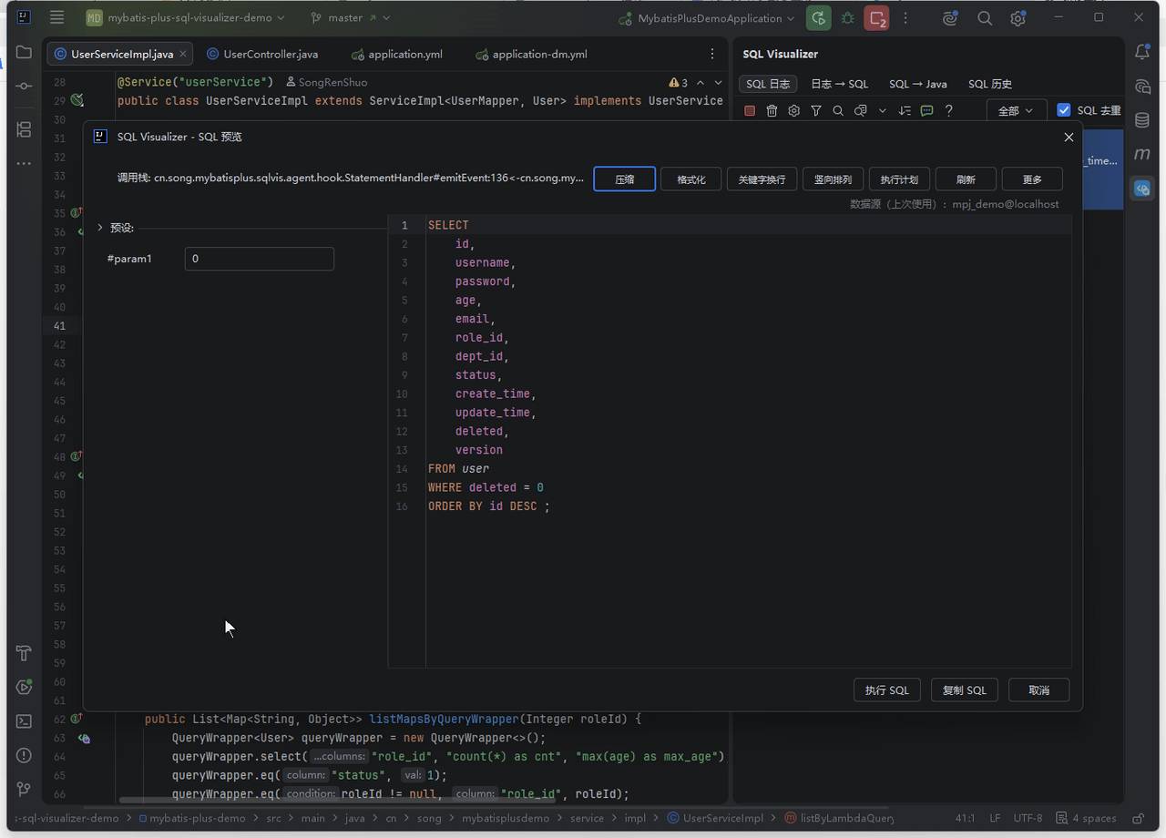This screenshot has width=1166, height=838.
Task: Start debugging with the bug icon
Action: [848, 18]
